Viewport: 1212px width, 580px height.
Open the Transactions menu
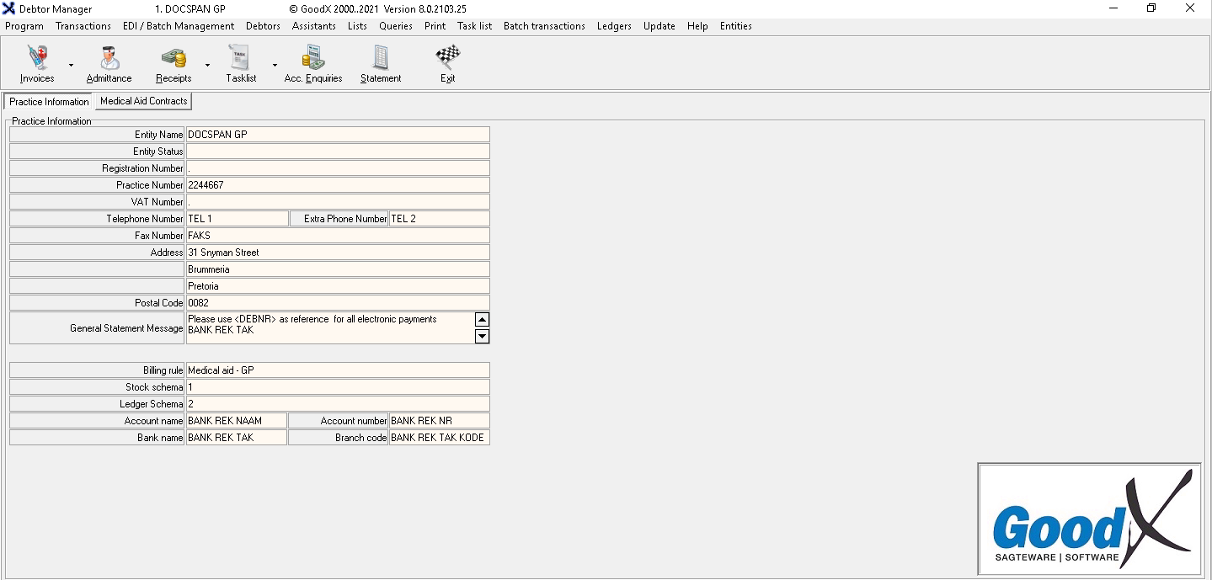(83, 26)
